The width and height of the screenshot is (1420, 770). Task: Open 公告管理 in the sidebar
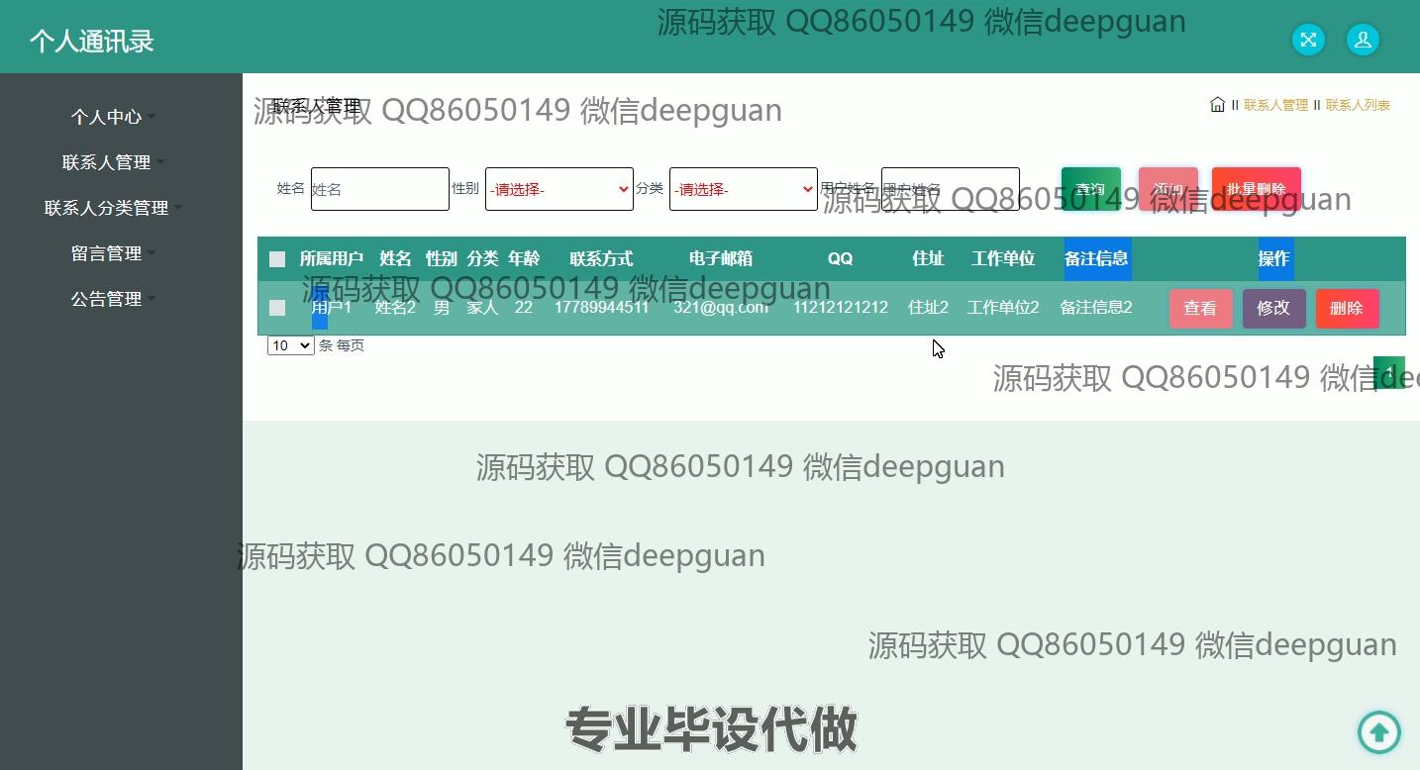(x=107, y=299)
